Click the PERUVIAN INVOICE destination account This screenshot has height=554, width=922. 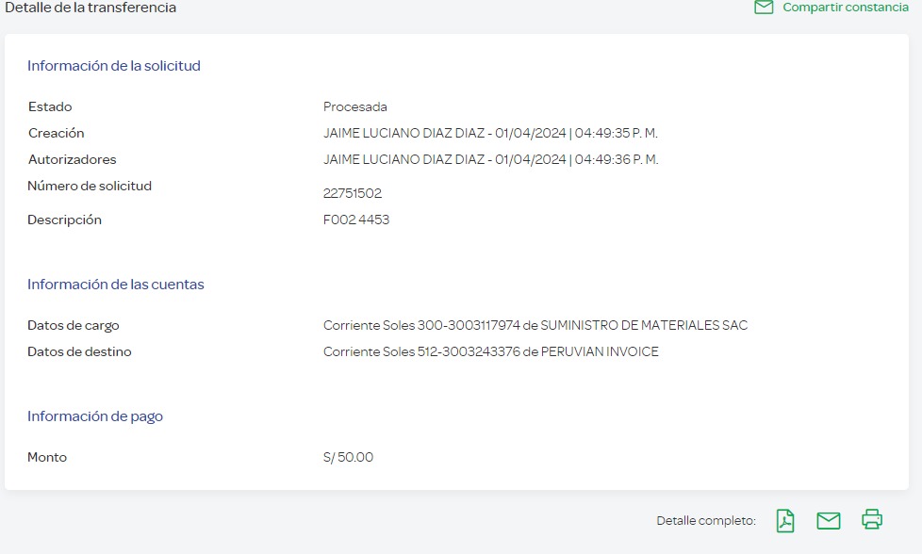coord(490,352)
